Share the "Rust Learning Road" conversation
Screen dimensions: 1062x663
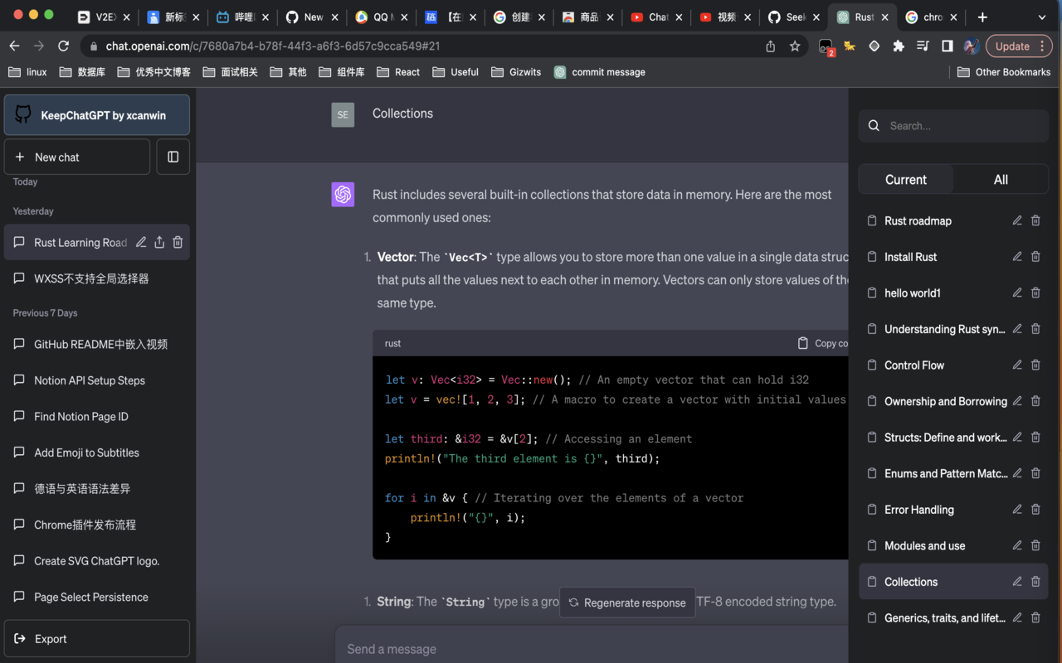click(158, 242)
